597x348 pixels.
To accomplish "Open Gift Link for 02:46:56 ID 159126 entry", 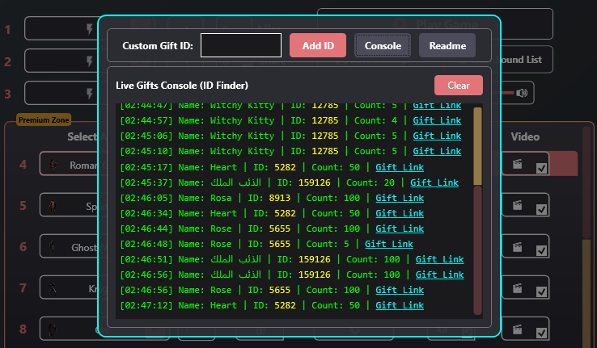I will pos(440,275).
